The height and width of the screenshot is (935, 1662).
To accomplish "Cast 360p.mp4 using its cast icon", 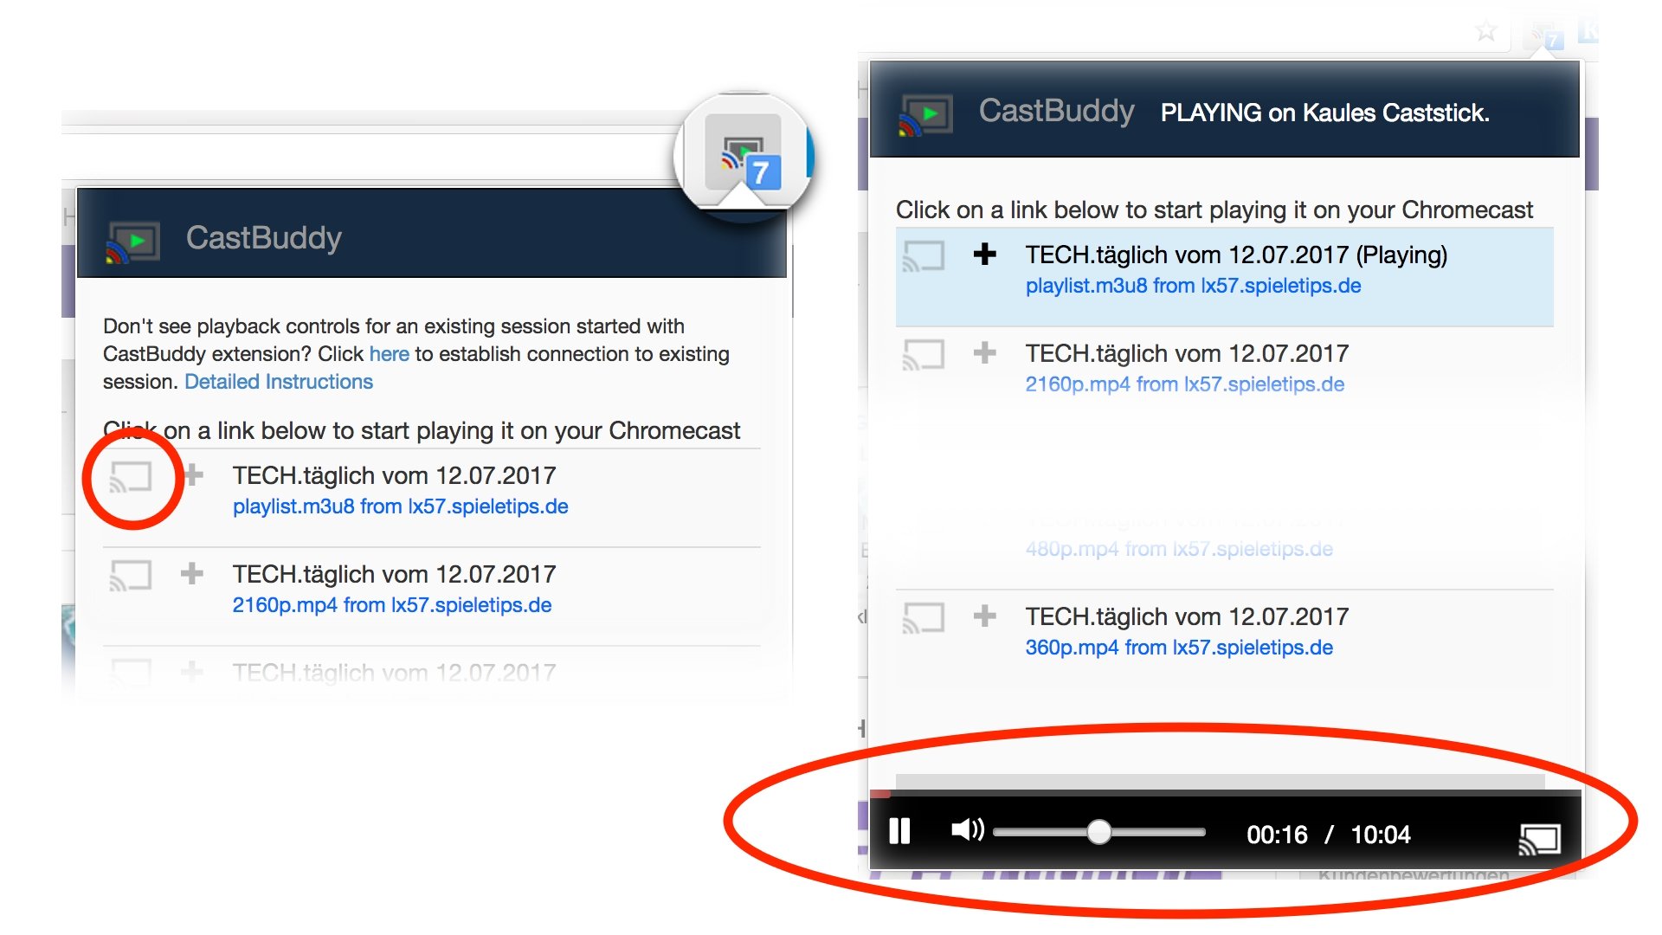I will click(924, 618).
